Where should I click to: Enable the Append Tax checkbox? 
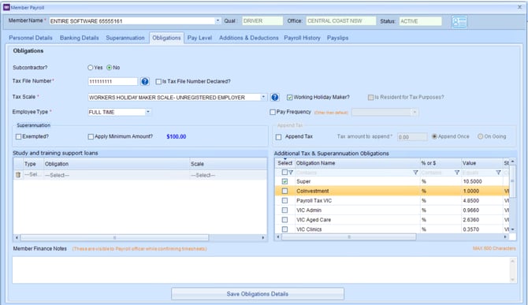coord(278,137)
